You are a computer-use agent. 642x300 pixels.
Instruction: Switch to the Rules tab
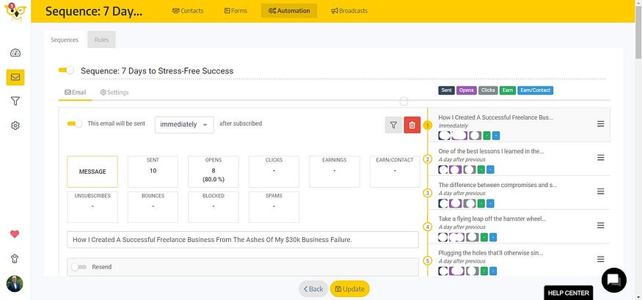pos(101,40)
